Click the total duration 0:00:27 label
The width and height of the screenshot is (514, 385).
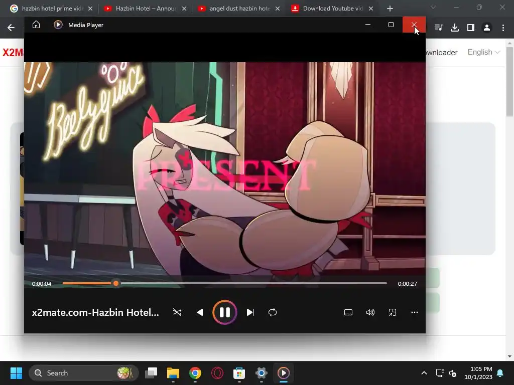tap(408, 284)
